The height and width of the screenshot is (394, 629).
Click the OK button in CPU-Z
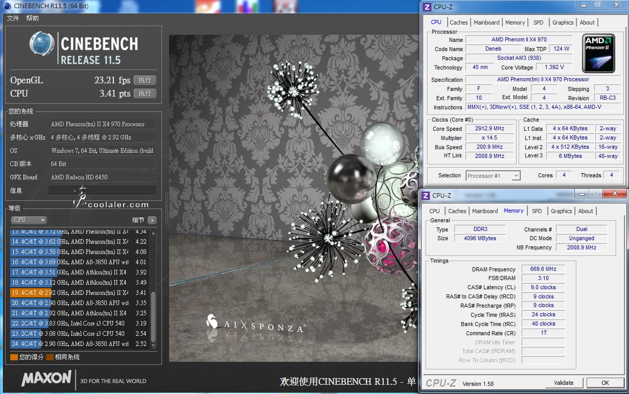tap(605, 383)
